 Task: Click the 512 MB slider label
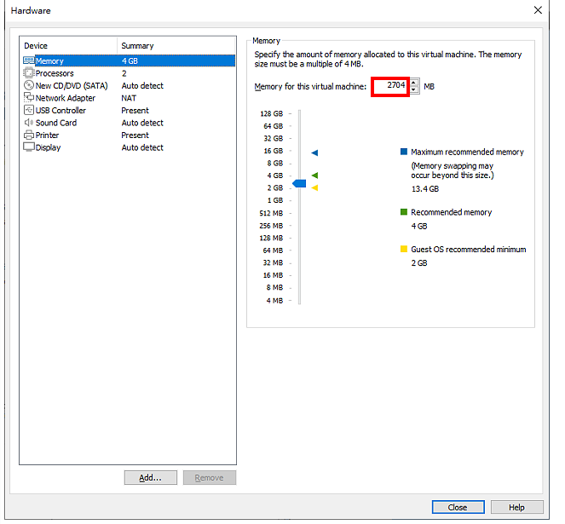[x=271, y=213]
